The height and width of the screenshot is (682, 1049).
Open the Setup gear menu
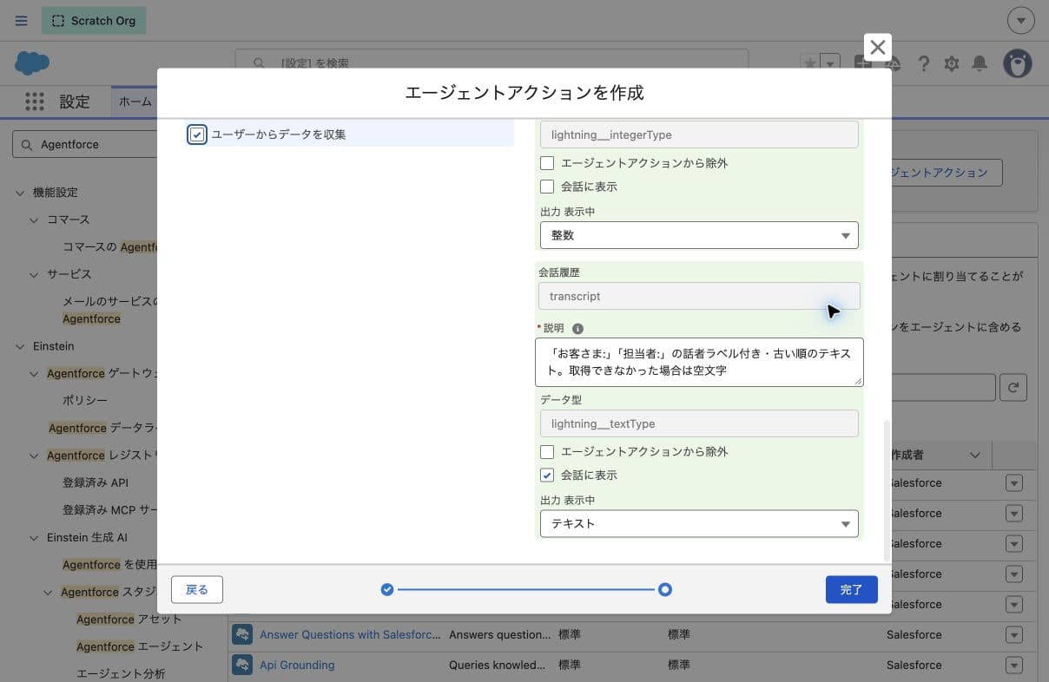(x=952, y=63)
